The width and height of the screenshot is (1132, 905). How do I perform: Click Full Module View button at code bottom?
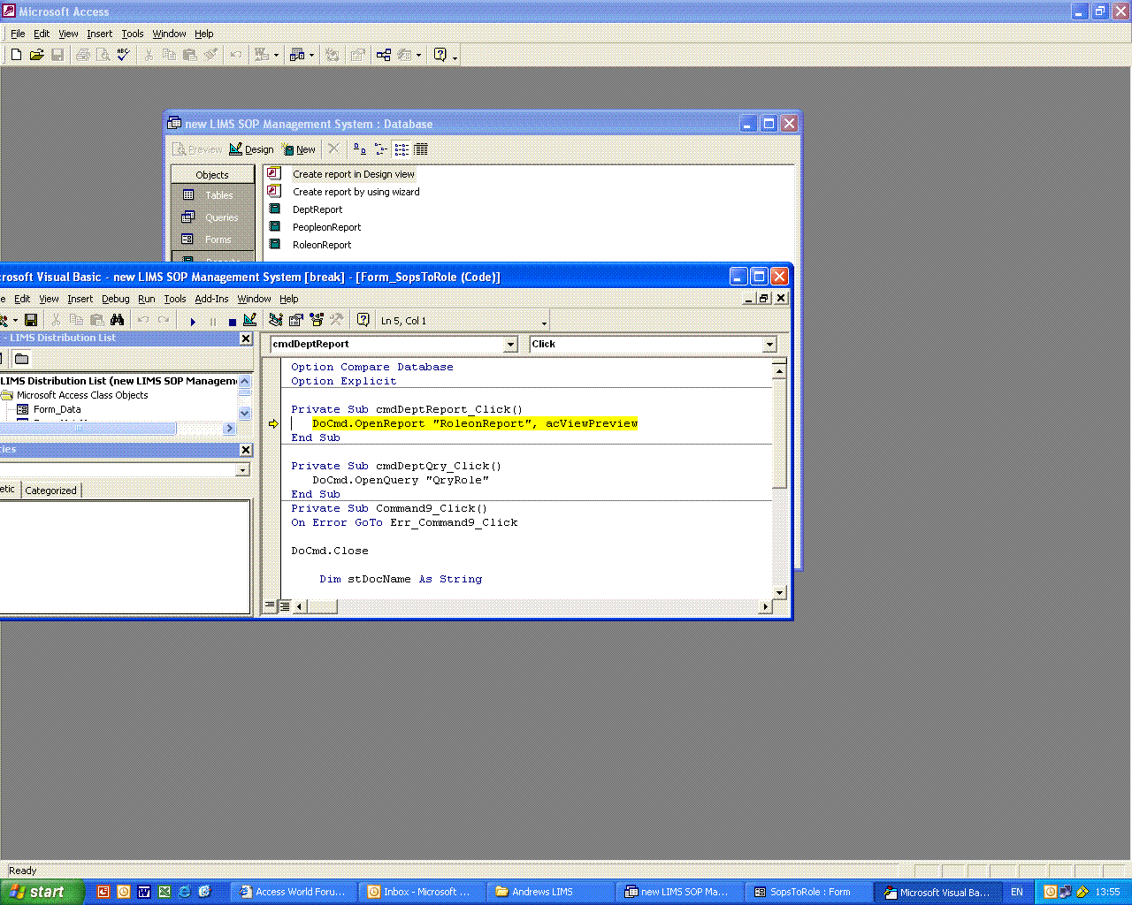tap(285, 606)
